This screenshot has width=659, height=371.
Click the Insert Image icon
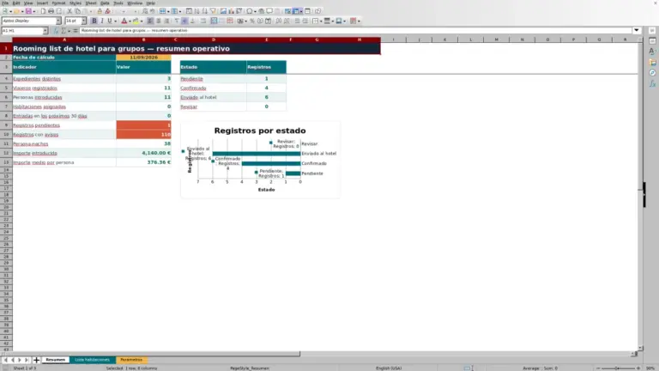pos(223,11)
